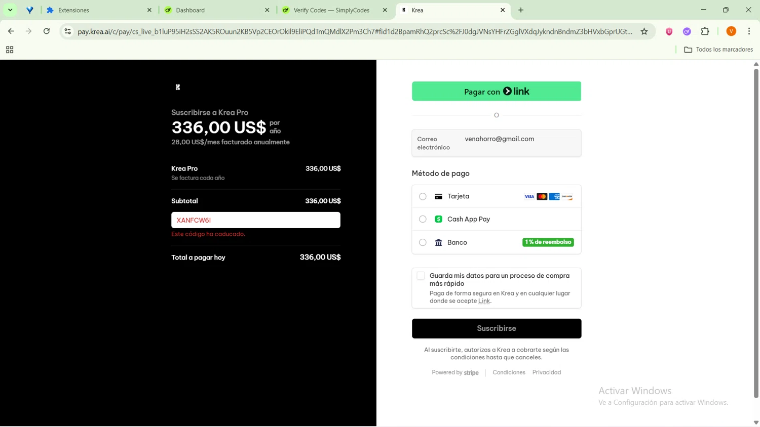760x427 pixels.
Task: Open the Condiciones link
Action: click(x=509, y=372)
